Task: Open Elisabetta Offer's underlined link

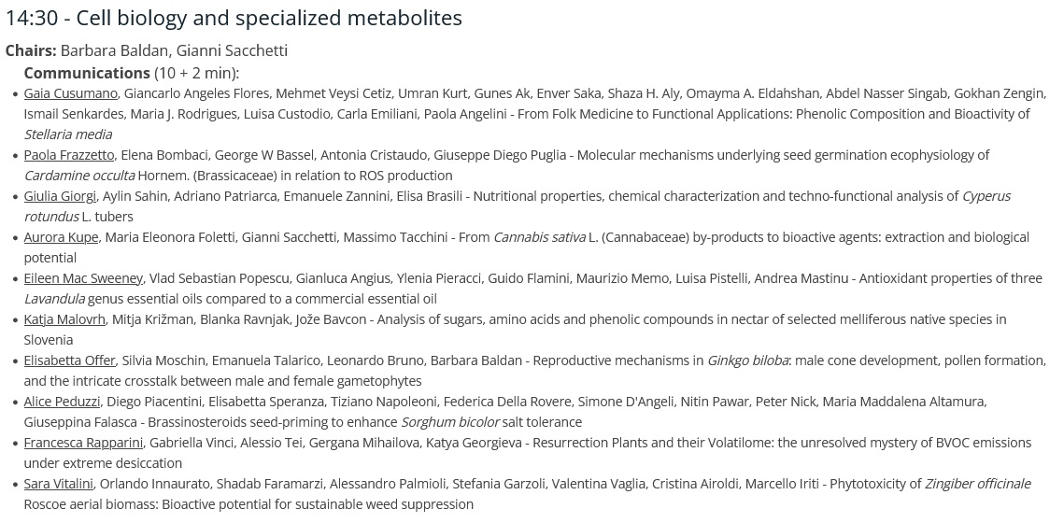Action: pyautogui.click(x=69, y=360)
